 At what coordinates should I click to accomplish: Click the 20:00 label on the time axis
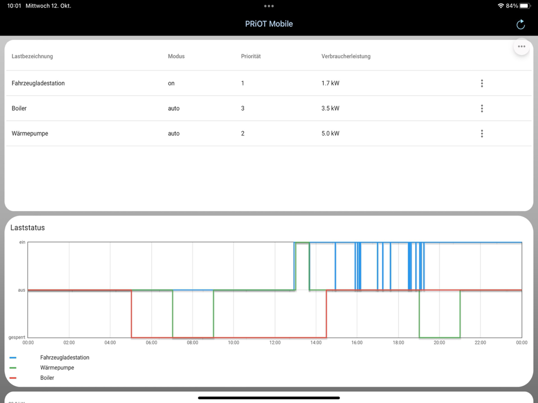coord(439,342)
